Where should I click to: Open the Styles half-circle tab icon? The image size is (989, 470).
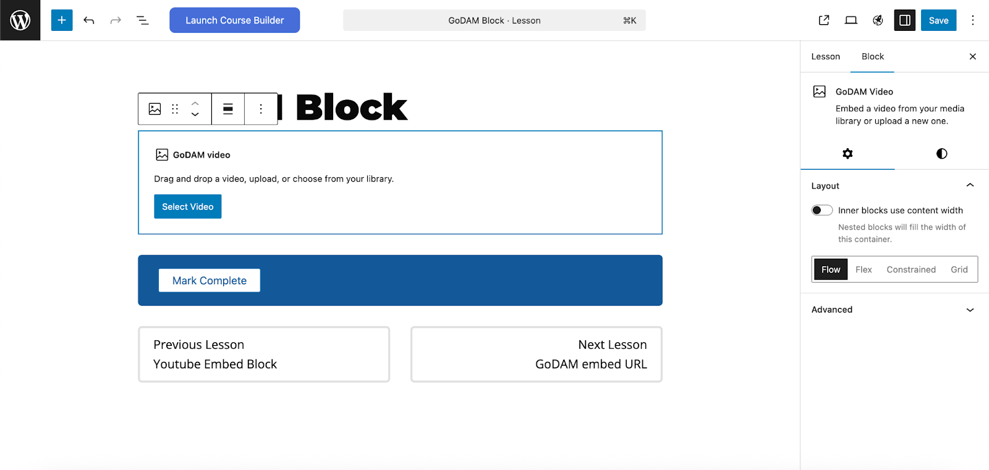941,154
